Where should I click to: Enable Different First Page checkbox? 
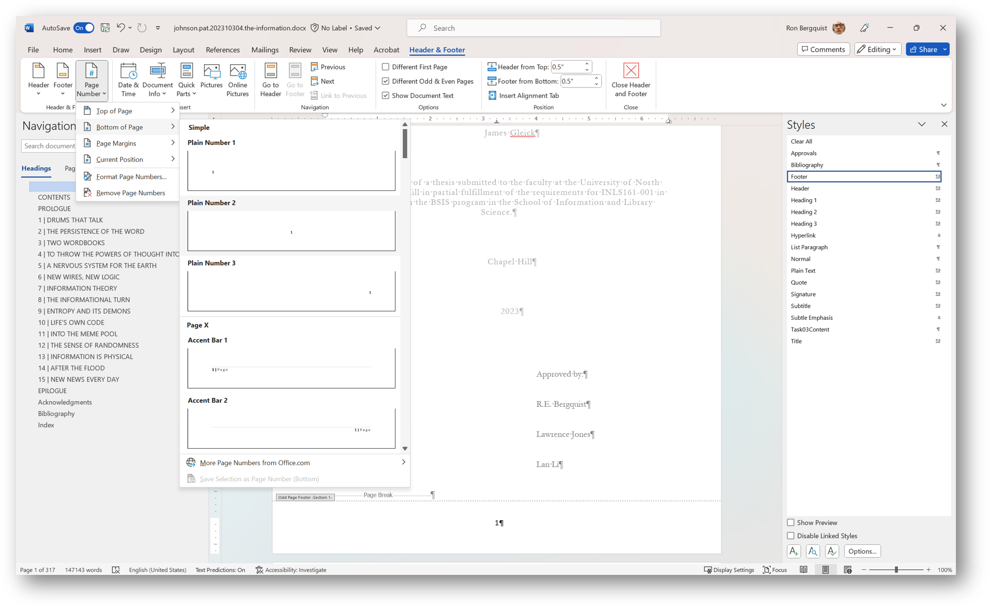[386, 67]
